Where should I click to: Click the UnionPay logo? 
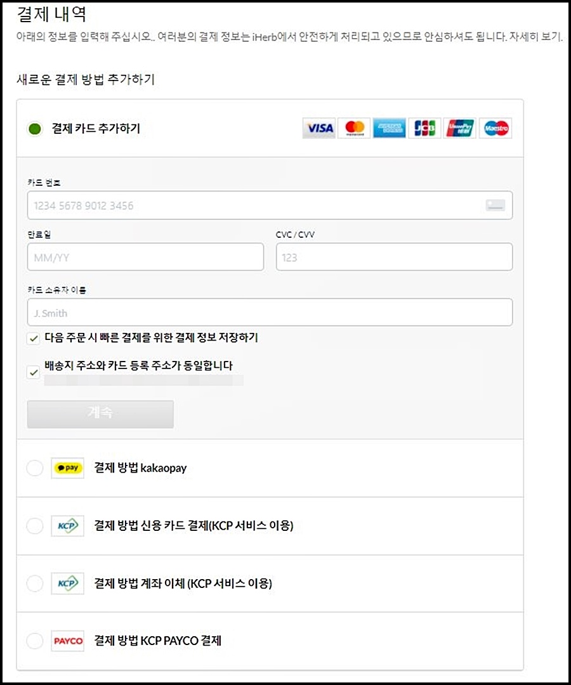tap(459, 128)
